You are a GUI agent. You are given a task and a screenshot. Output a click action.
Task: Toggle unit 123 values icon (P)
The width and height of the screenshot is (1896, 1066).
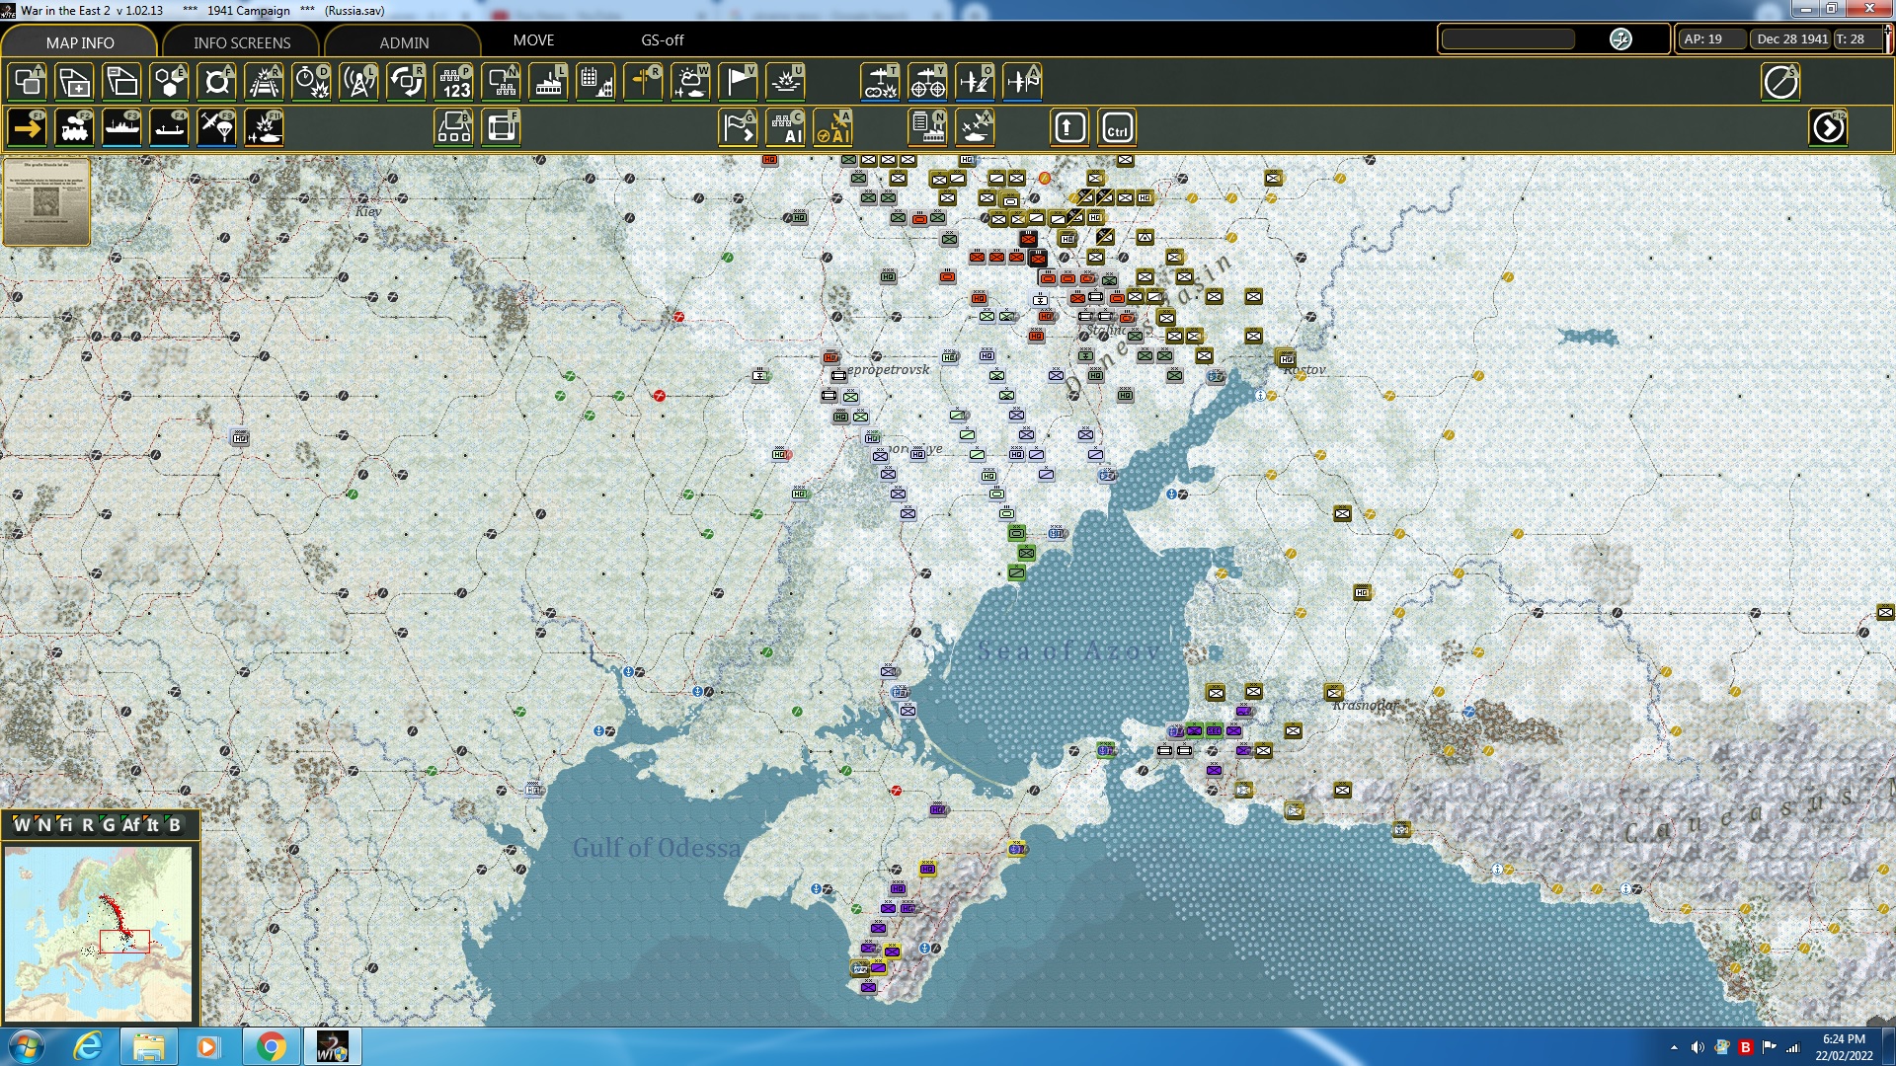point(454,82)
